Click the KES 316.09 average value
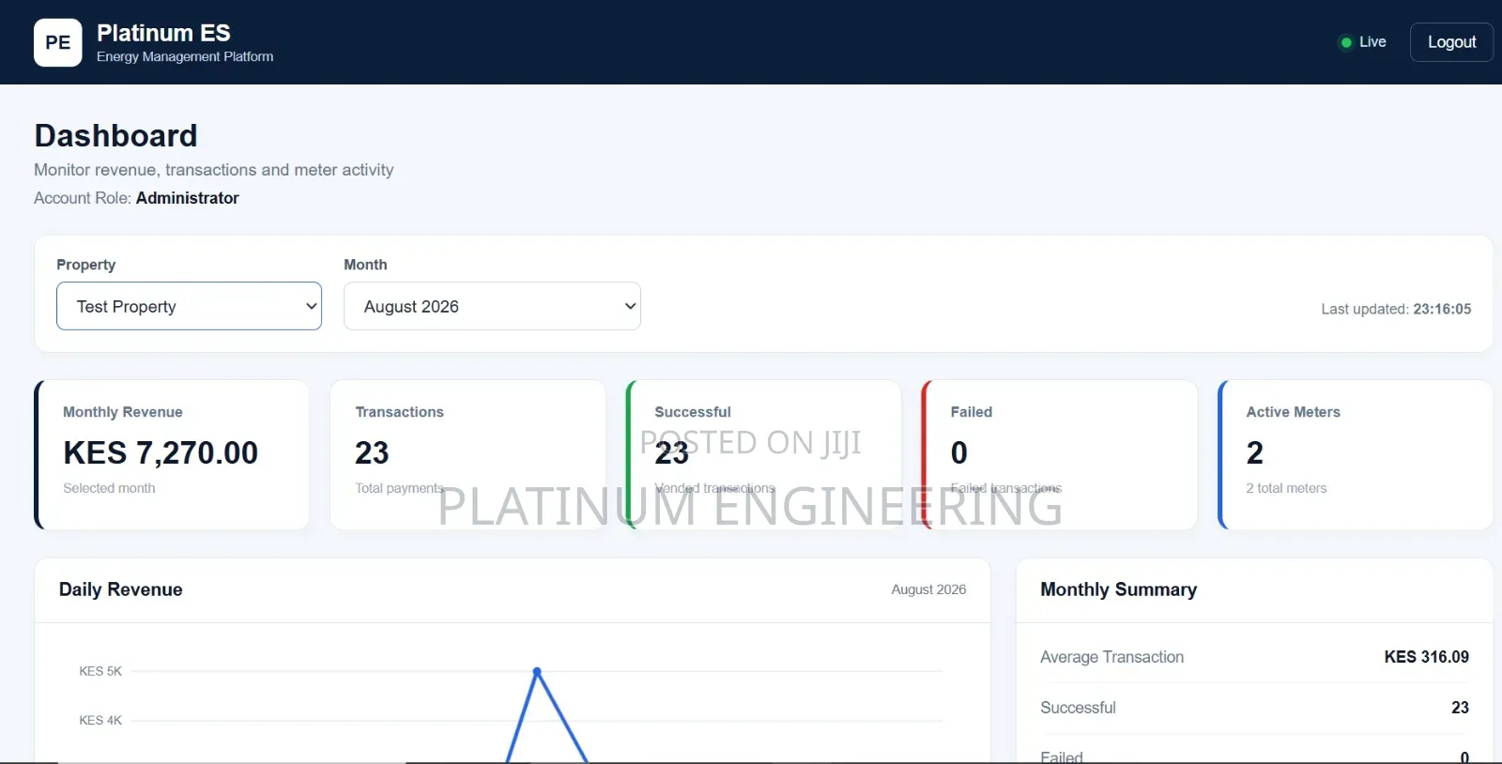 coord(1426,657)
